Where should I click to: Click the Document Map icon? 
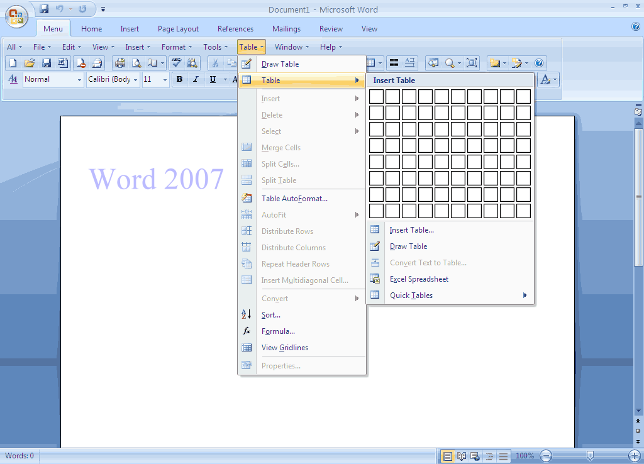click(433, 63)
